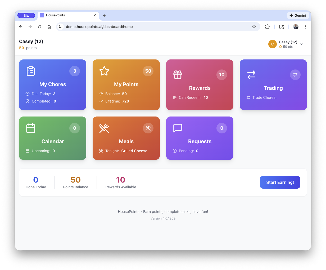326x270 pixels.
Task: Go forward with the browser forward arrow
Action: (30, 27)
